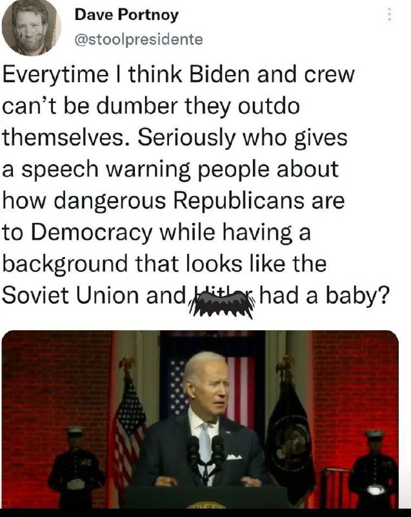Click the scribbled mustache doodle over the text

click(222, 304)
